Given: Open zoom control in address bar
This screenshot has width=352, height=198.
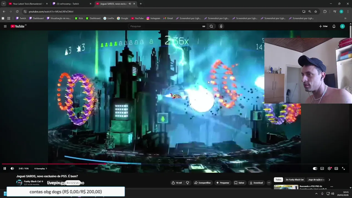Looking at the screenshot, I should pyautogui.click(x=310, y=12).
